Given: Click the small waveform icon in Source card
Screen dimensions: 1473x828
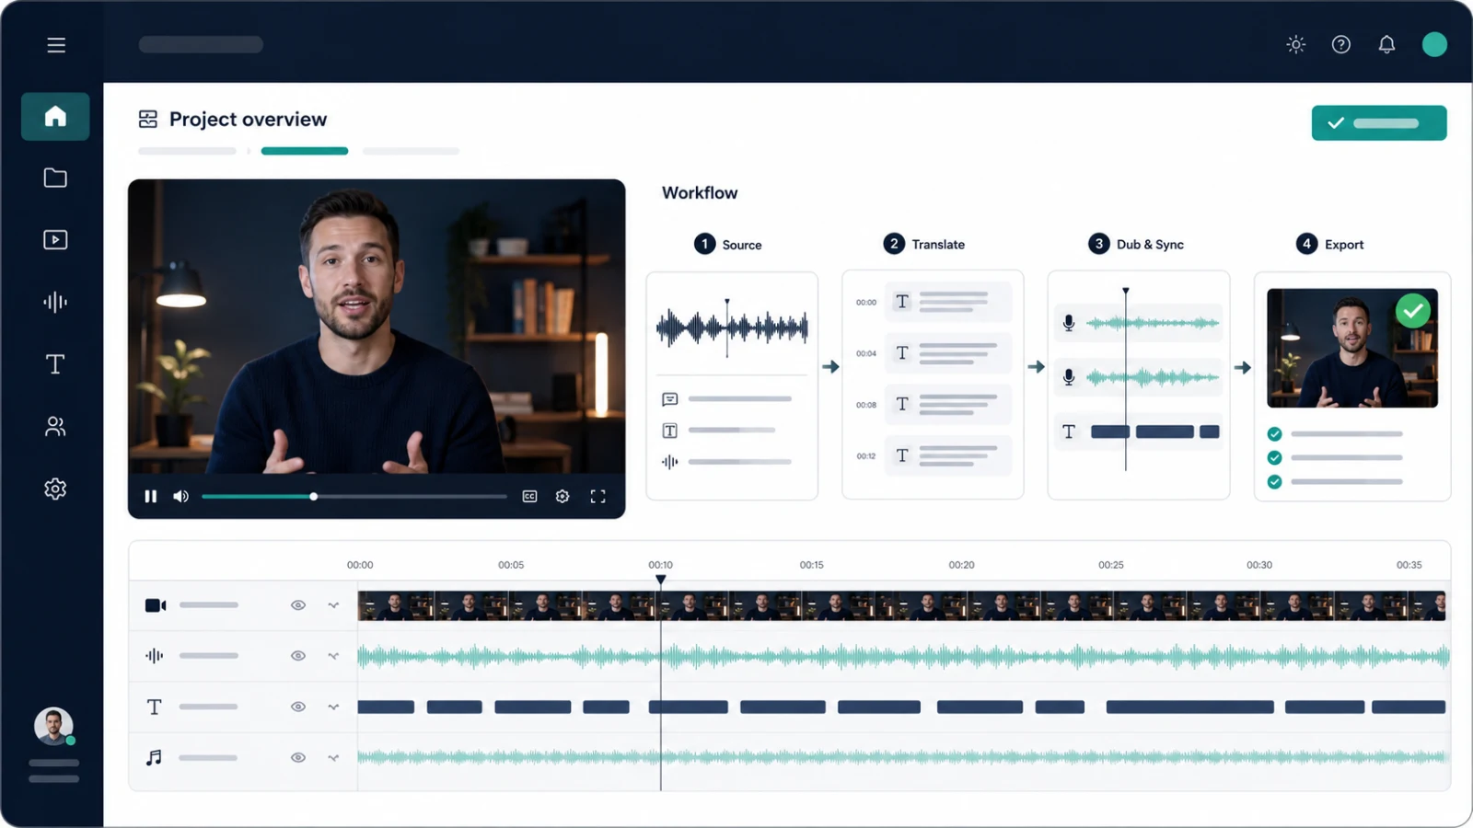Looking at the screenshot, I should [x=670, y=462].
